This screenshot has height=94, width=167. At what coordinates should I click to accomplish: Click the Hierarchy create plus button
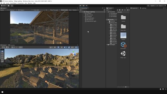(x=80, y=10)
